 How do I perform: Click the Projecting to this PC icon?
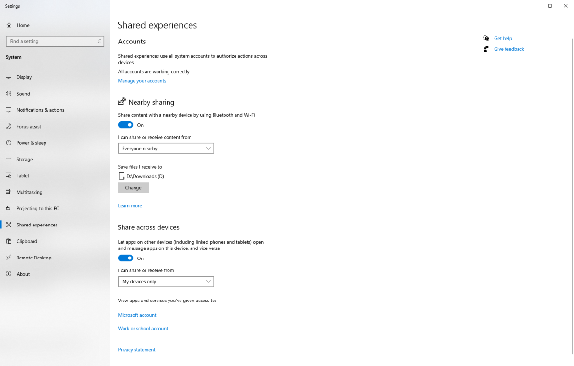pyautogui.click(x=9, y=209)
